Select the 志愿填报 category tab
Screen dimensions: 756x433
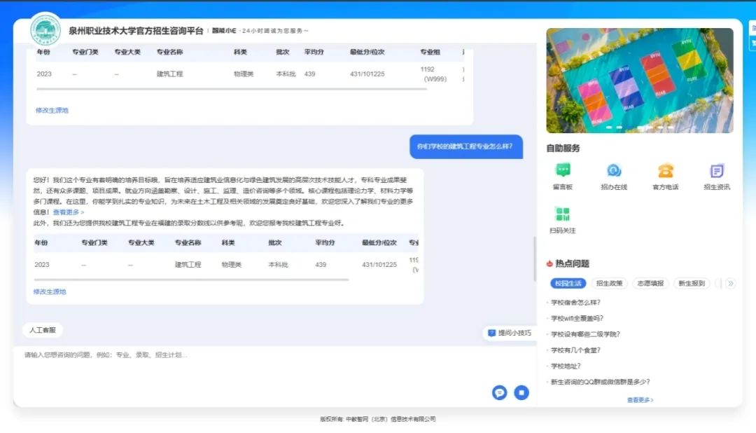tap(651, 284)
